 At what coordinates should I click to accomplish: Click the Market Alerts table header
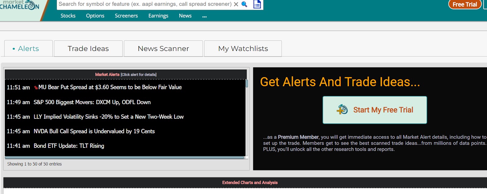[x=126, y=74]
